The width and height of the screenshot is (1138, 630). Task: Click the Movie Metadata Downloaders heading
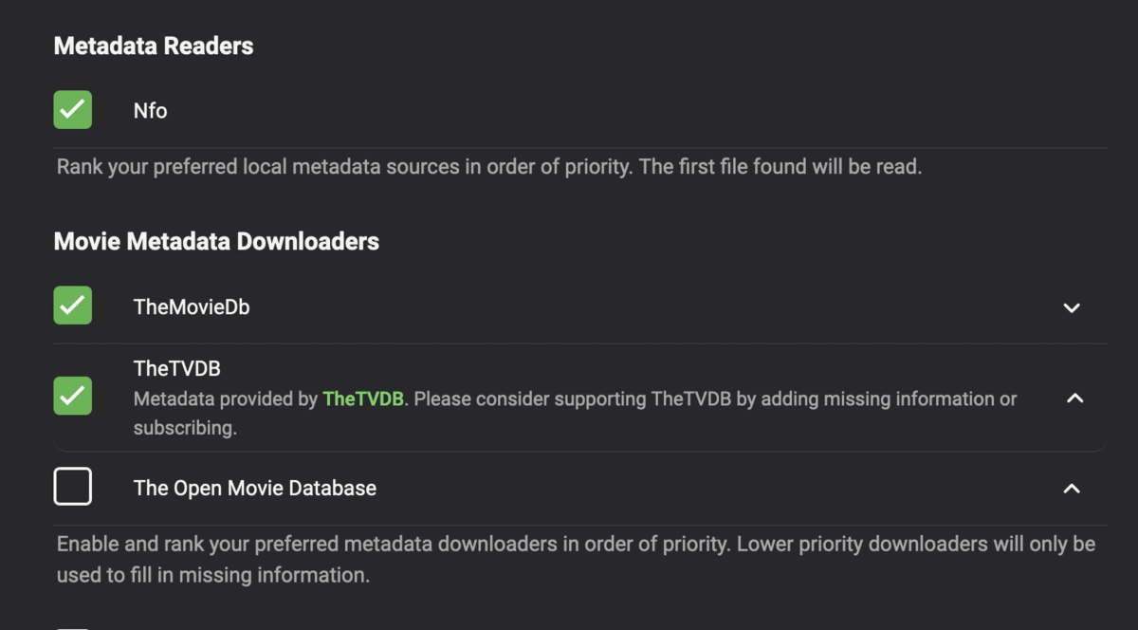point(215,241)
